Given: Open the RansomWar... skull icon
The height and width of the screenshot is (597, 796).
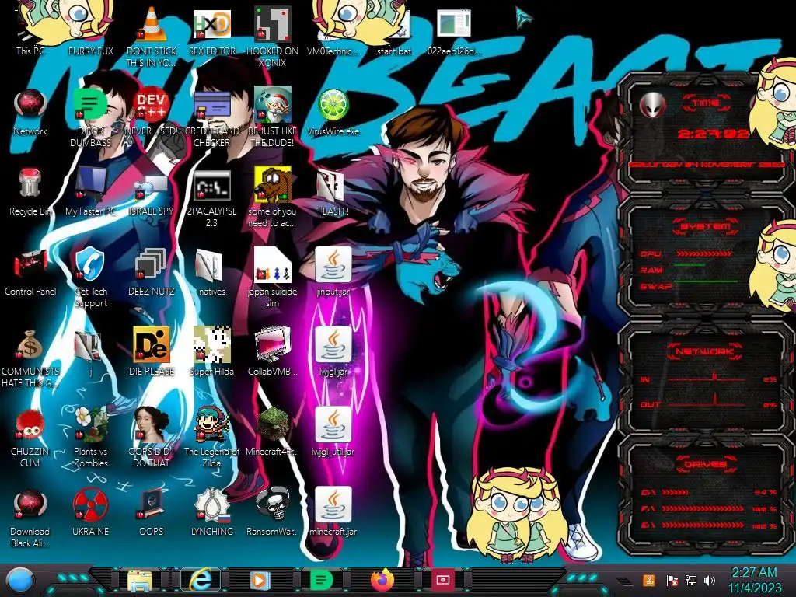Looking at the screenshot, I should coord(272,513).
